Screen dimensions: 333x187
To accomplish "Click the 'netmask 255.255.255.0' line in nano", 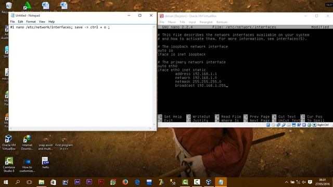I will [198, 82].
